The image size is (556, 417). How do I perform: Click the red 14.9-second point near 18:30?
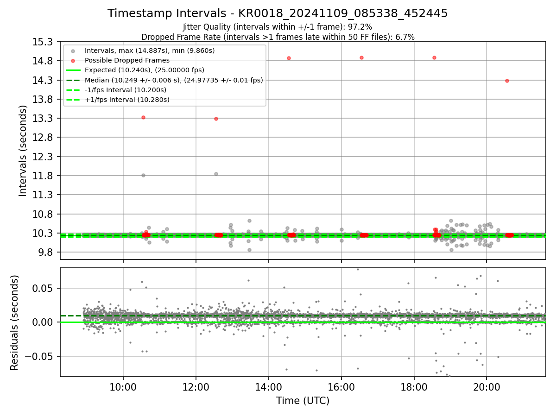click(x=434, y=57)
